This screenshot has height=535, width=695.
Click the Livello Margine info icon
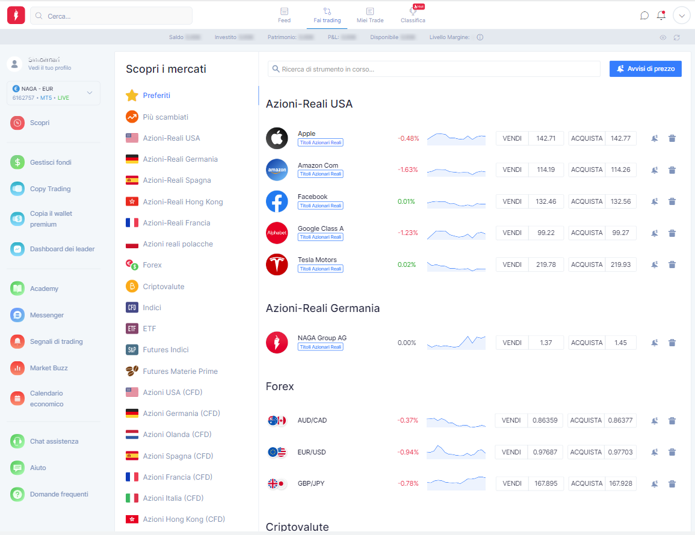[x=480, y=37]
